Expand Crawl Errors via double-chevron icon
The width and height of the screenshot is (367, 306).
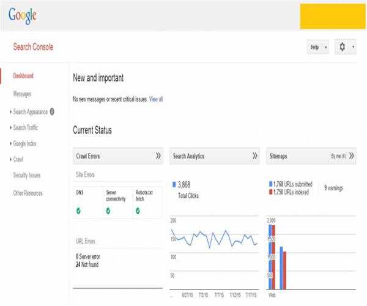pyautogui.click(x=158, y=156)
